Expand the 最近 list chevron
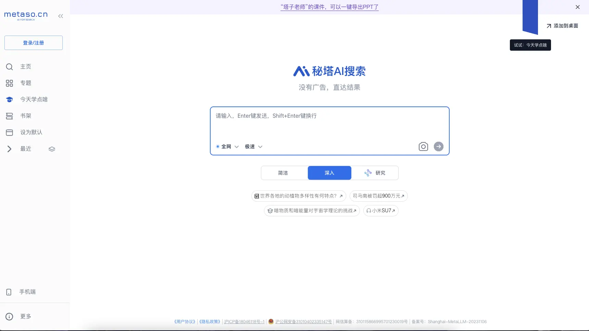Image resolution: width=589 pixels, height=331 pixels. click(10, 149)
